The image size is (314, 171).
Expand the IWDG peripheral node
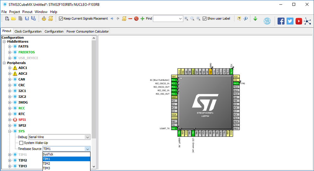pos(10,103)
